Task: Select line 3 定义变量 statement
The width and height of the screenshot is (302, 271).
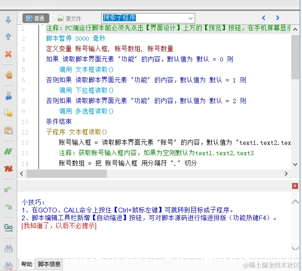Action: (x=109, y=49)
